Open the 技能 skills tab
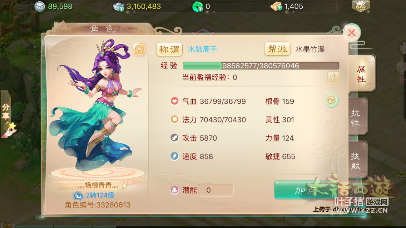Screen dimensions: 406x228 pos(357,160)
